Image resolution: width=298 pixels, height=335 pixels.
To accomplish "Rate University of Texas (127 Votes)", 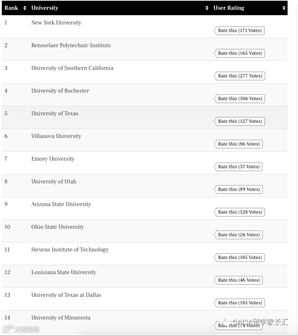I will tap(240, 121).
